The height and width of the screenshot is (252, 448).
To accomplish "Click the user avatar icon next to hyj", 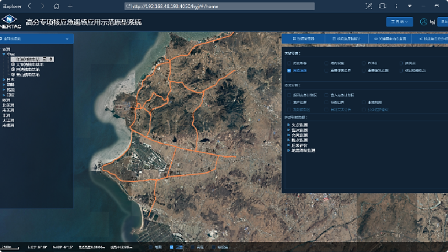I will coord(423,22).
